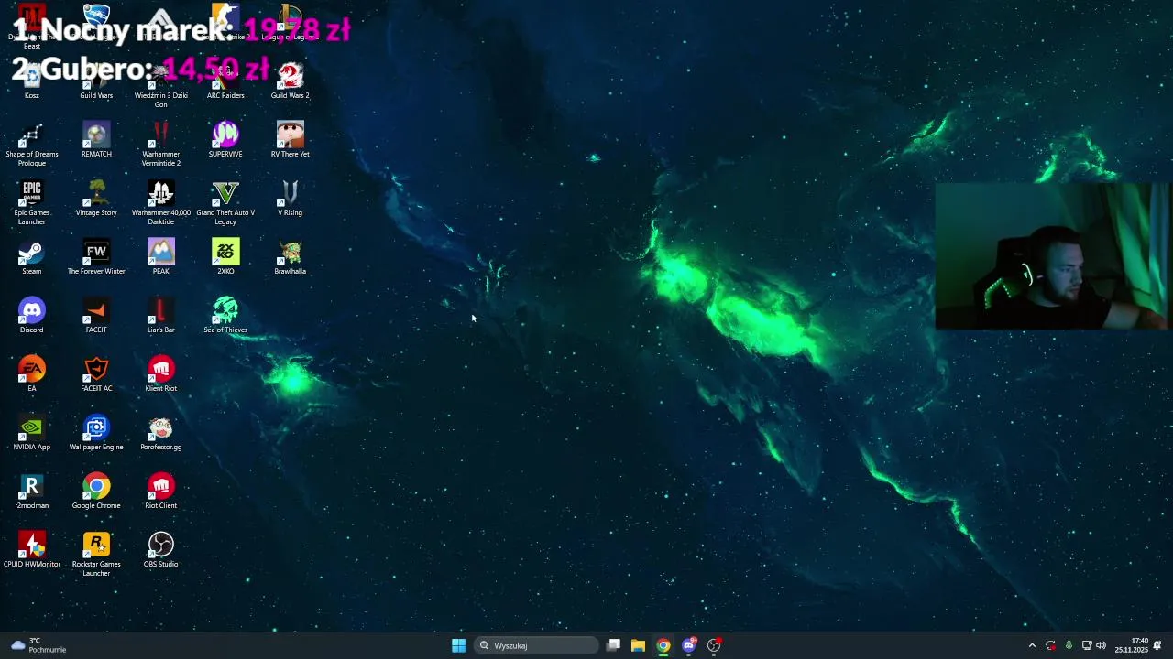This screenshot has width=1173, height=659.
Task: Select SUPERVIVE desktop icon
Action: [x=225, y=139]
